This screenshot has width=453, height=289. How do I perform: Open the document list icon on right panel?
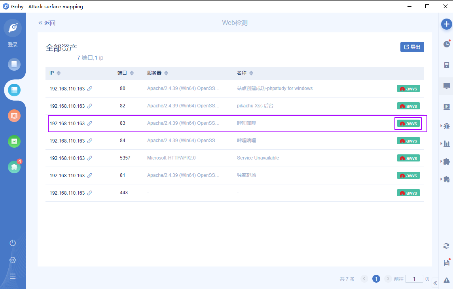pyautogui.click(x=447, y=65)
